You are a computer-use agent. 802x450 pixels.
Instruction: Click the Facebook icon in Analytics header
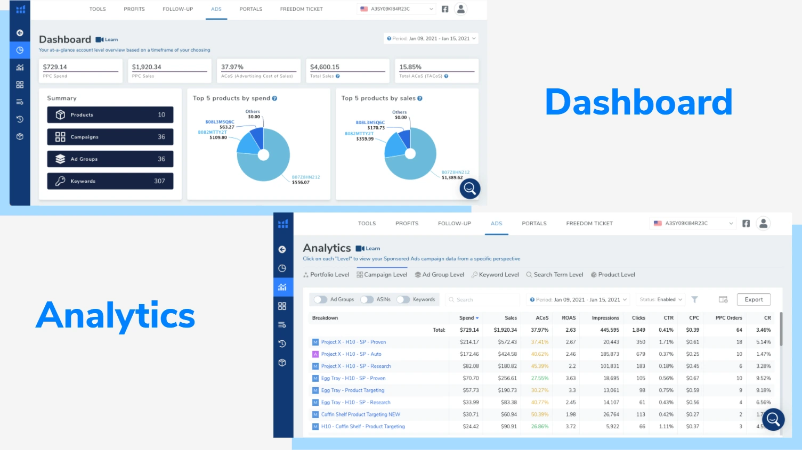(x=746, y=224)
